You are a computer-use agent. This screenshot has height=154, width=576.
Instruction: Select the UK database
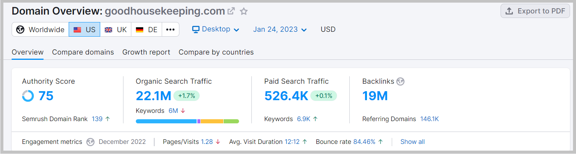[116, 30]
